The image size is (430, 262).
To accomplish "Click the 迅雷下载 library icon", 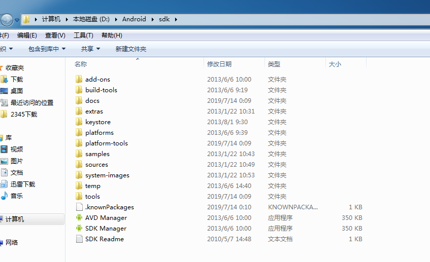I will (x=4, y=184).
